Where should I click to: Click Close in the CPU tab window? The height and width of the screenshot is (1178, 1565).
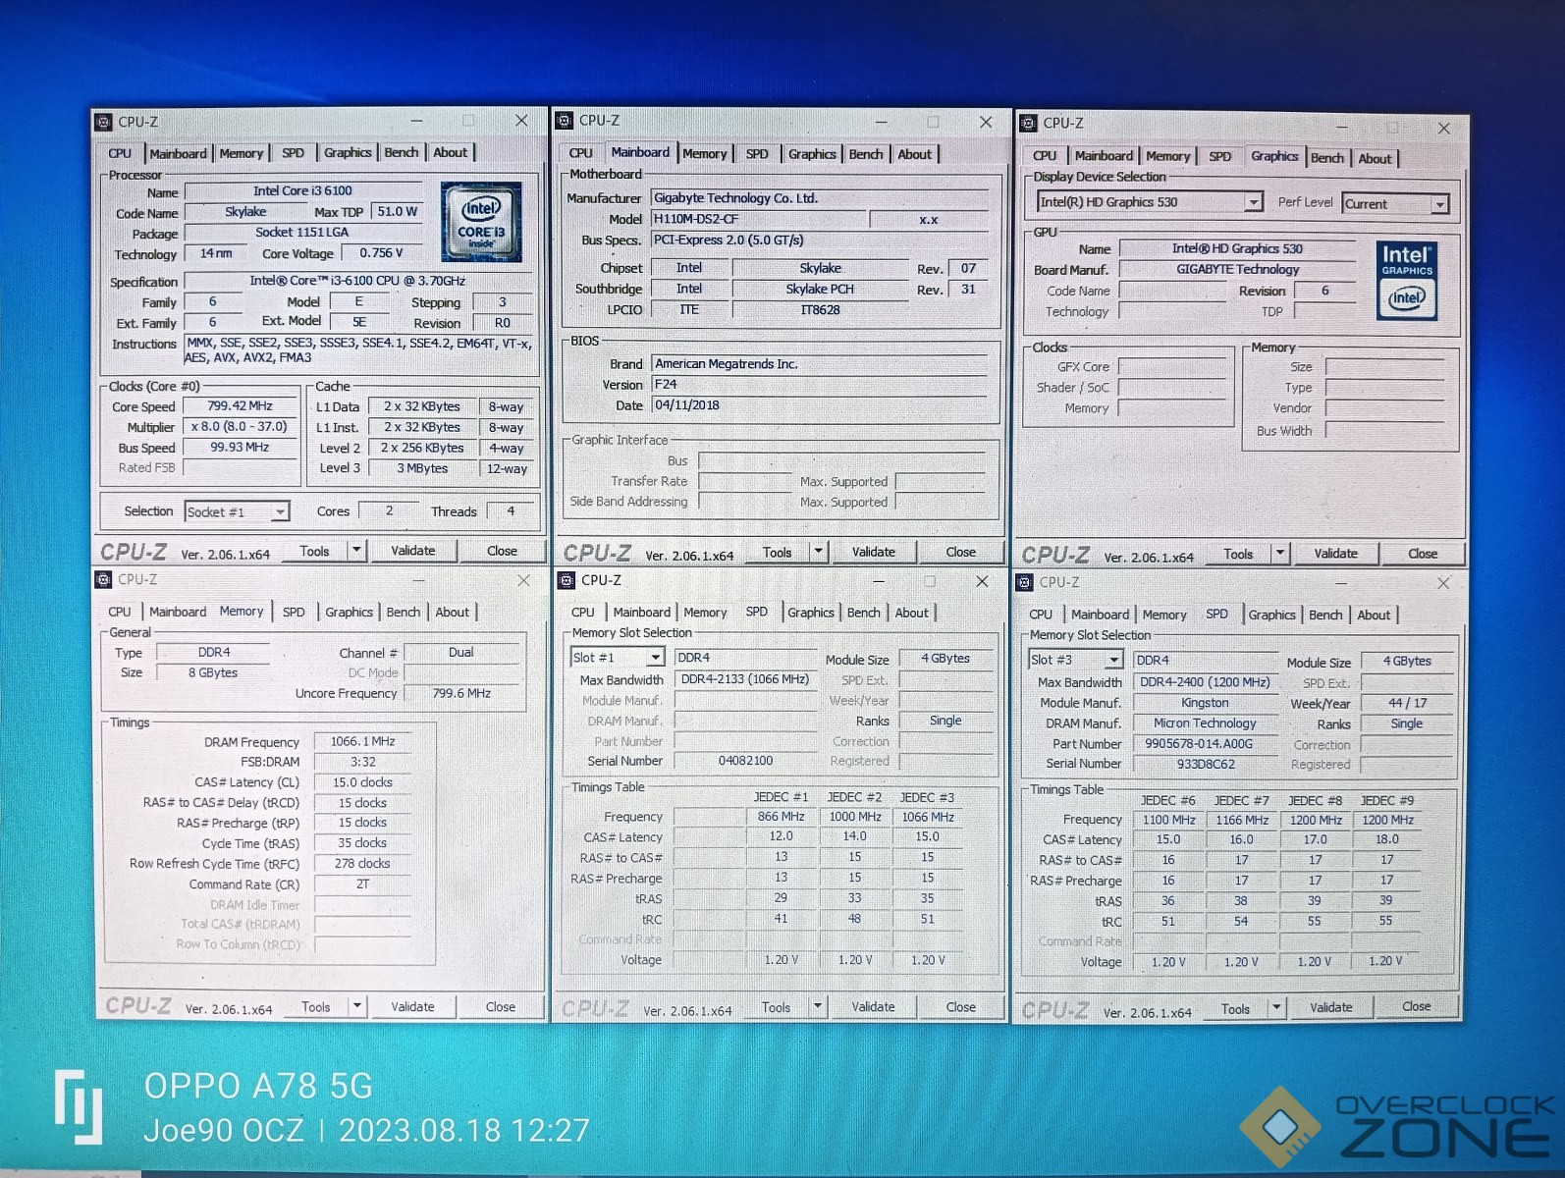point(502,551)
